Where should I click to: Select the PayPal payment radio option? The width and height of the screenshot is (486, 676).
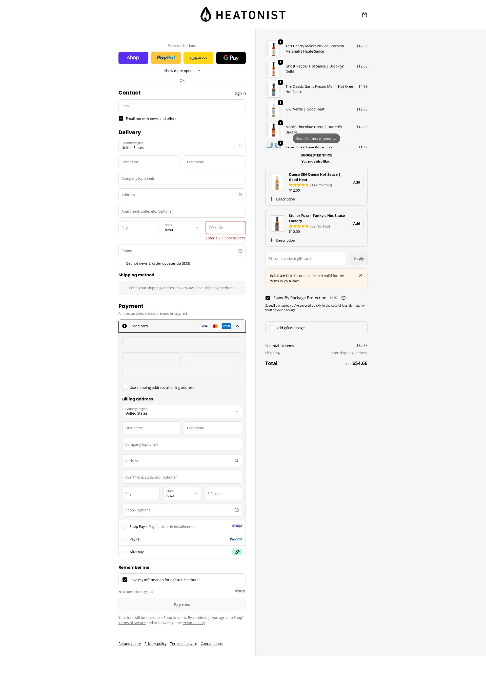click(x=125, y=539)
